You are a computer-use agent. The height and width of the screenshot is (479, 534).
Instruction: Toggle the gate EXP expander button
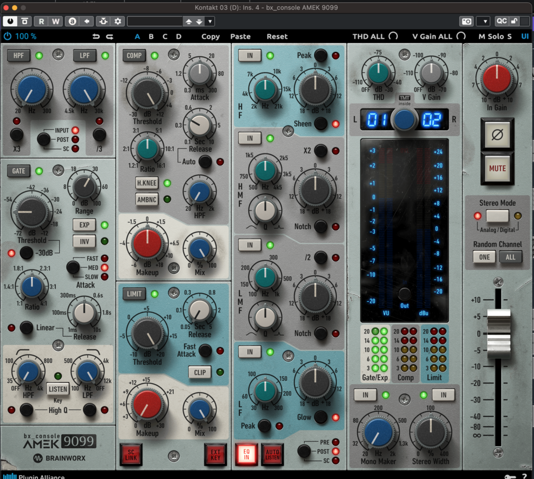point(84,225)
